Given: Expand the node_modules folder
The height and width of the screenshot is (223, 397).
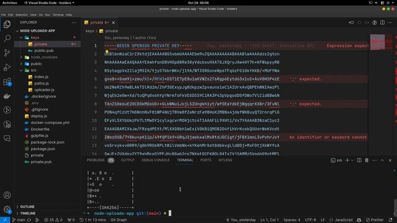Looking at the screenshot, I should pyautogui.click(x=21, y=57).
